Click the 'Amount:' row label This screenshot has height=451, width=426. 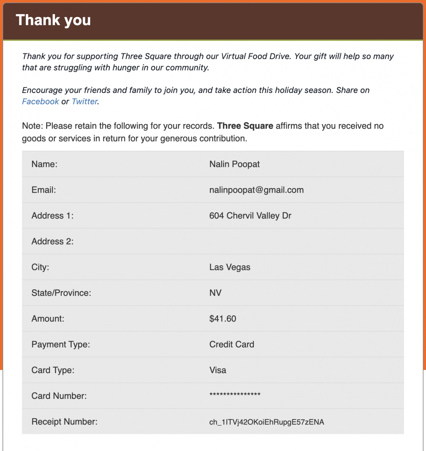[x=48, y=319]
